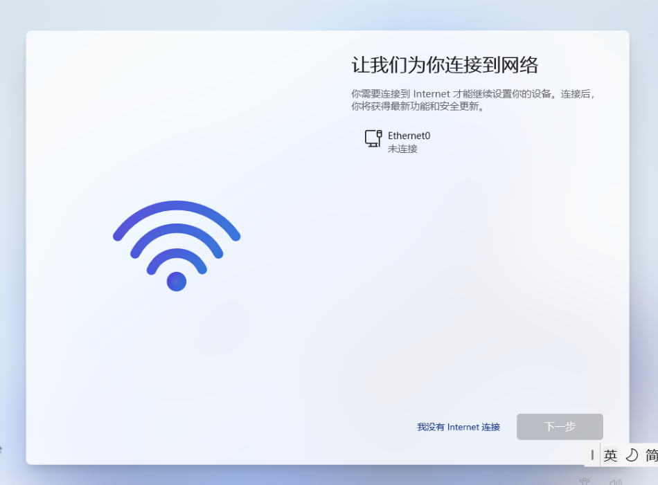Viewport: 658px width, 485px height.
Task: Open the volume speaker icon
Action: [x=616, y=482]
